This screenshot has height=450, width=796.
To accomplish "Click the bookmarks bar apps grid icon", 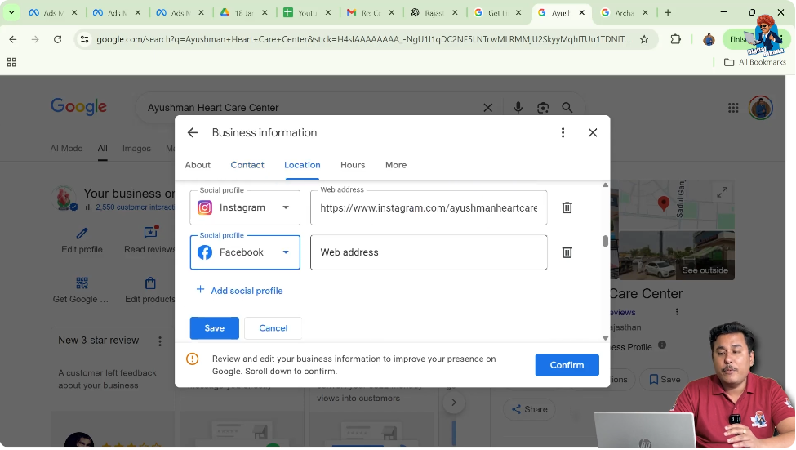I will 11,62.
